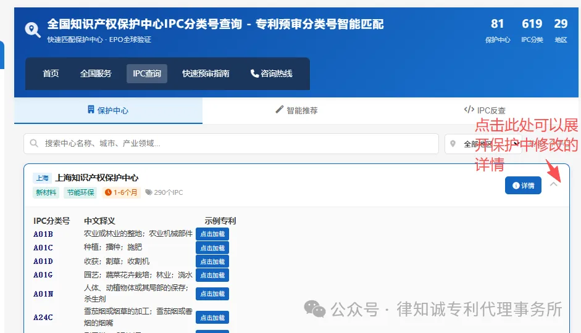Viewport: 581px width, 333px height.
Task: Click the 详情 button for 上海 center
Action: pyautogui.click(x=523, y=186)
